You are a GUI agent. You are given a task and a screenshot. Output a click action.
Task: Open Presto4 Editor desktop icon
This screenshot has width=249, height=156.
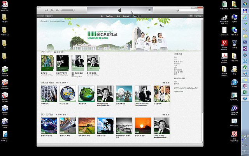[5, 123]
